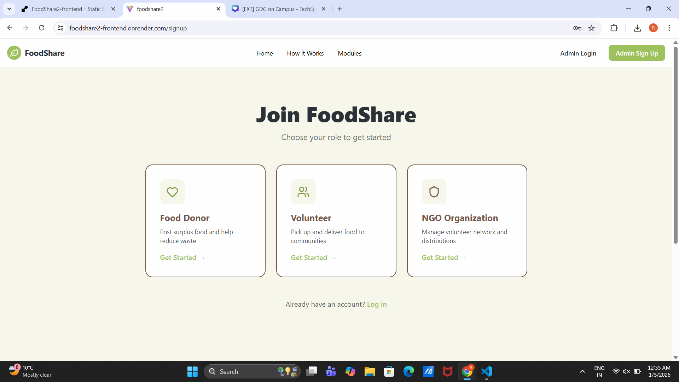Viewport: 679px width, 382px height.
Task: Open the Chrome downloads icon
Action: (637, 28)
